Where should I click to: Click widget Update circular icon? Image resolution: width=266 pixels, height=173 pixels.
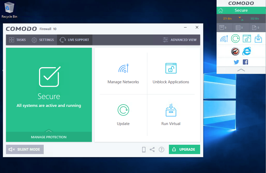(235, 39)
